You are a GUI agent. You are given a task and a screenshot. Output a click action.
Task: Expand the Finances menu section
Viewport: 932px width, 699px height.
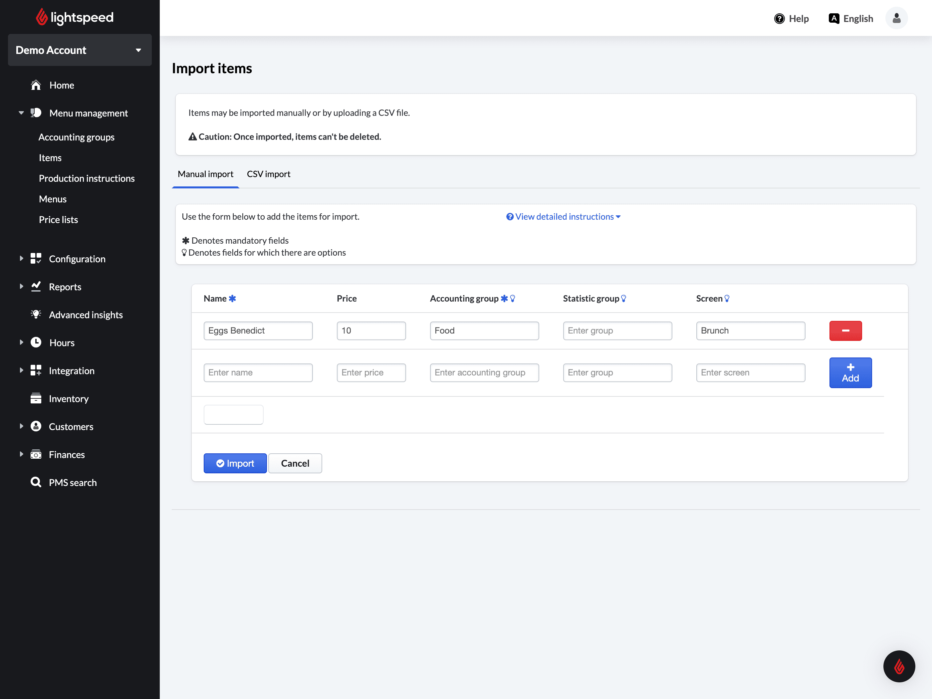pyautogui.click(x=22, y=454)
